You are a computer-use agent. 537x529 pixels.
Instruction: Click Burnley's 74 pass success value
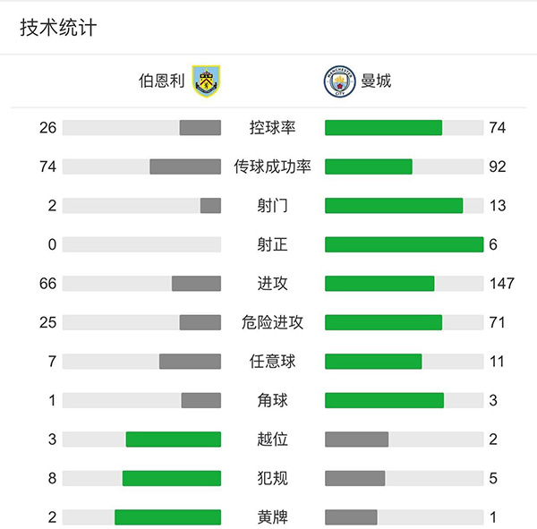coord(47,166)
